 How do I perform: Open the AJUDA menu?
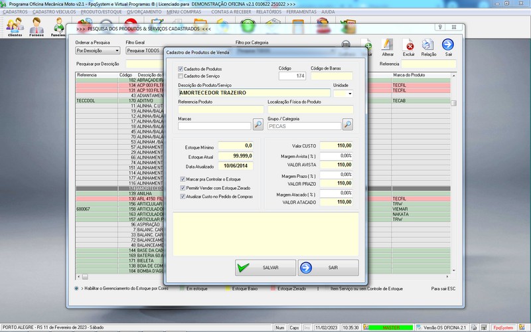[x=328, y=12]
